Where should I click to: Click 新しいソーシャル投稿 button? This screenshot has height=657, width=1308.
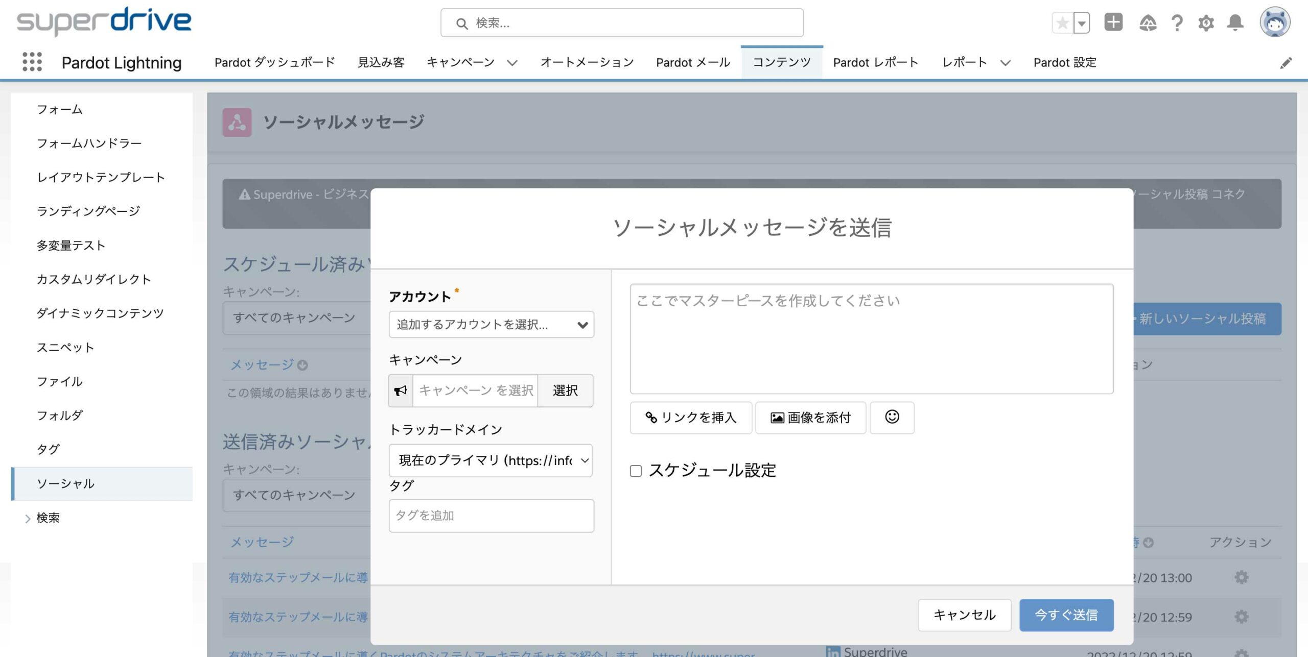point(1207,319)
